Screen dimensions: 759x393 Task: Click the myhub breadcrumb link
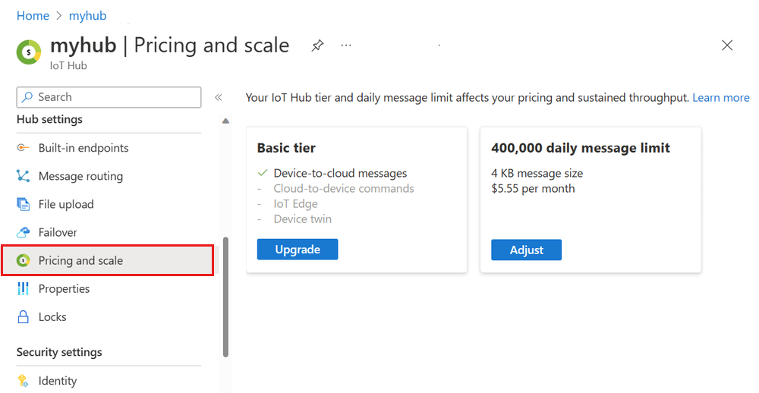87,15
